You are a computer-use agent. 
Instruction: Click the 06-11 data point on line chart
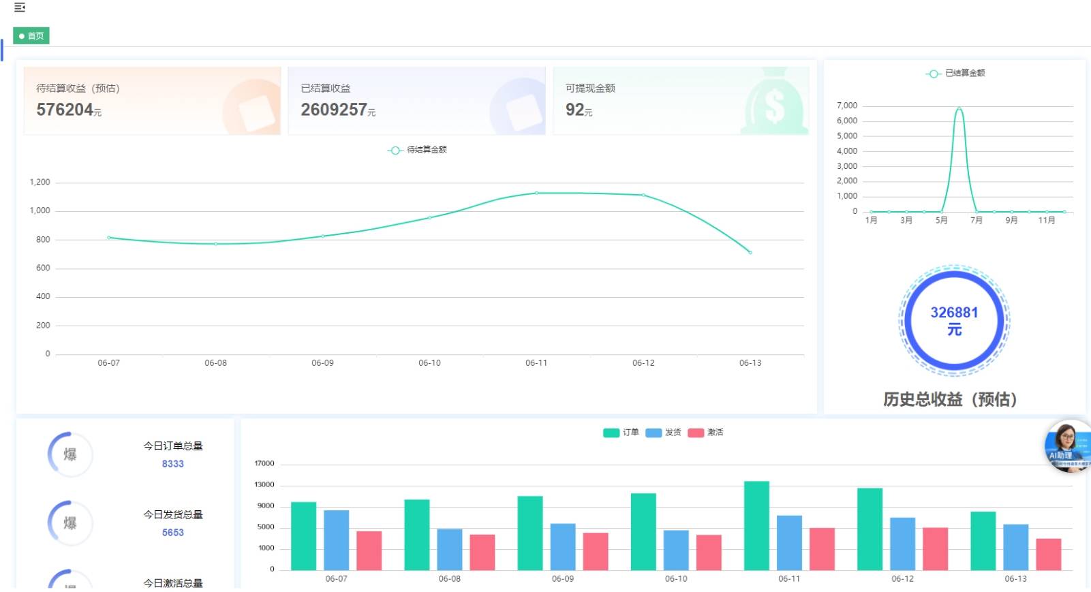537,193
